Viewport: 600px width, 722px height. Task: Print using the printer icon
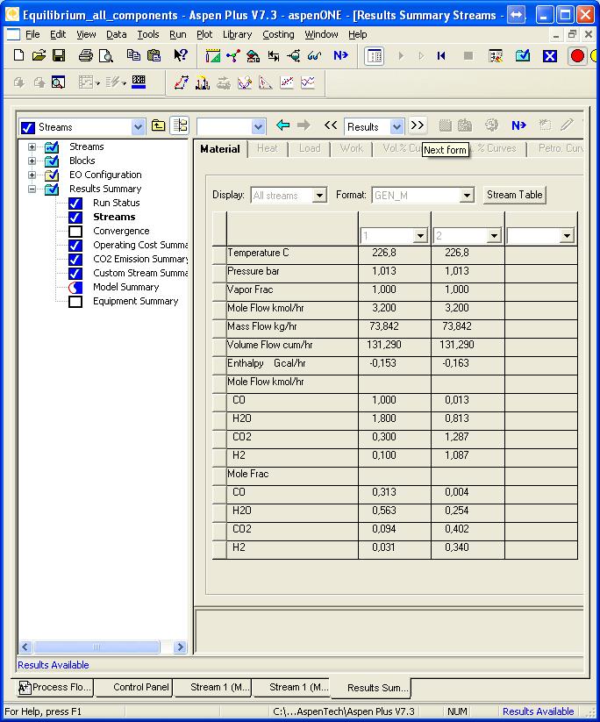pos(86,56)
